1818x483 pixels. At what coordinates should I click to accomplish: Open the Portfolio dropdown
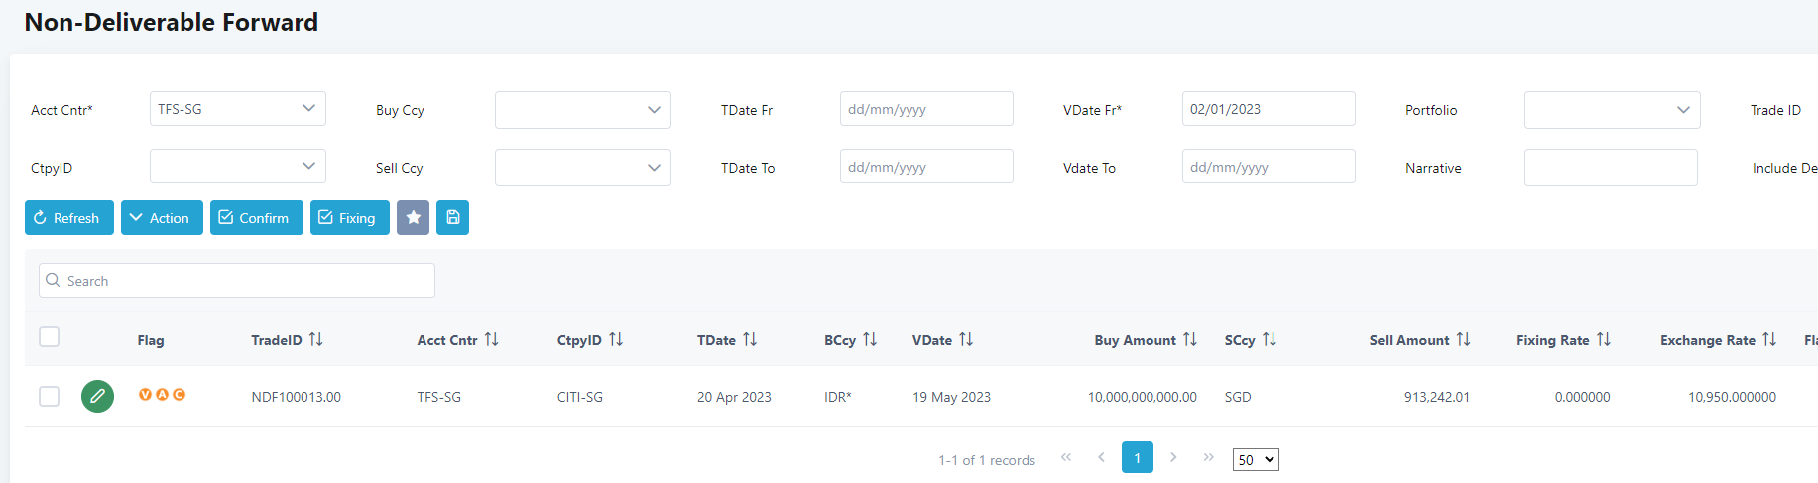[x=1612, y=110]
